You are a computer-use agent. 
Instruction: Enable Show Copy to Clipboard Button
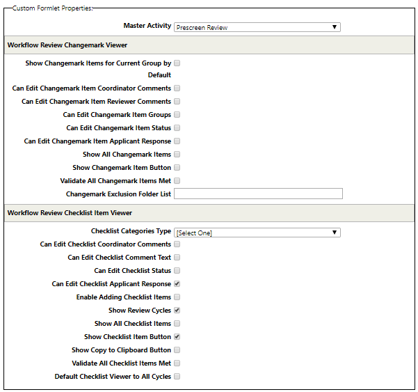177,350
